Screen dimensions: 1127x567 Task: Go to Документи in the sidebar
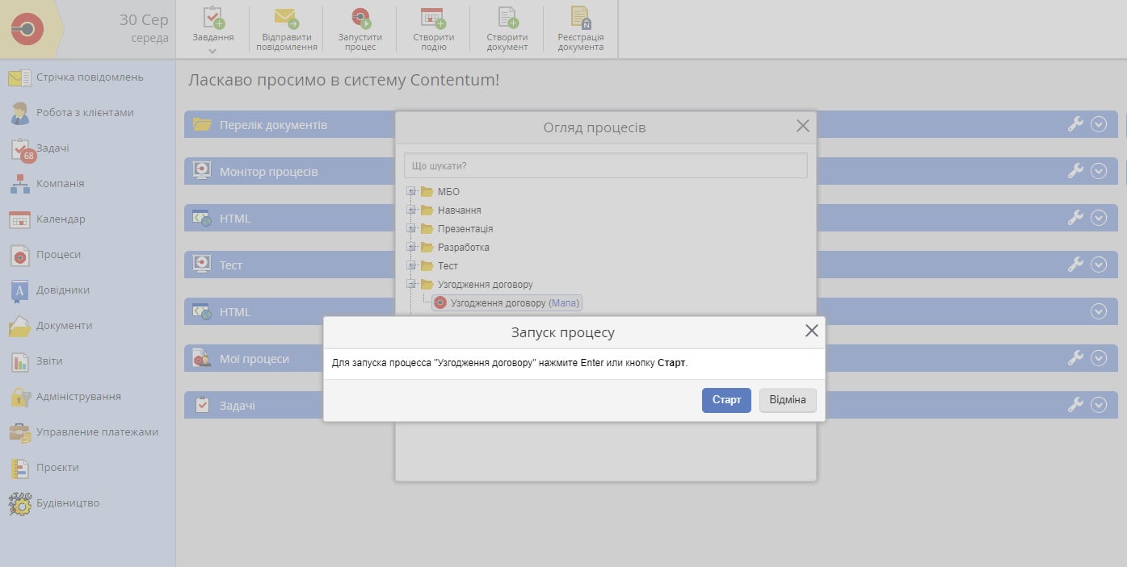(x=64, y=326)
